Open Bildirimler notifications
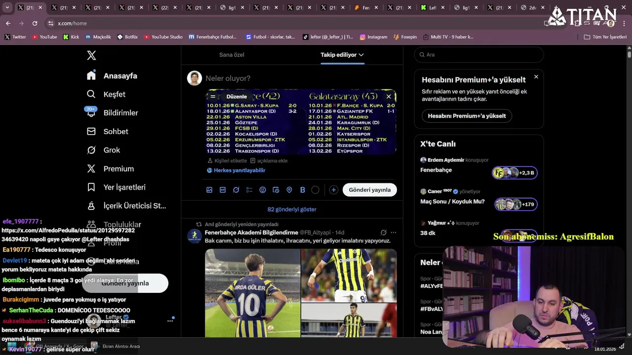The width and height of the screenshot is (632, 355). [x=113, y=113]
